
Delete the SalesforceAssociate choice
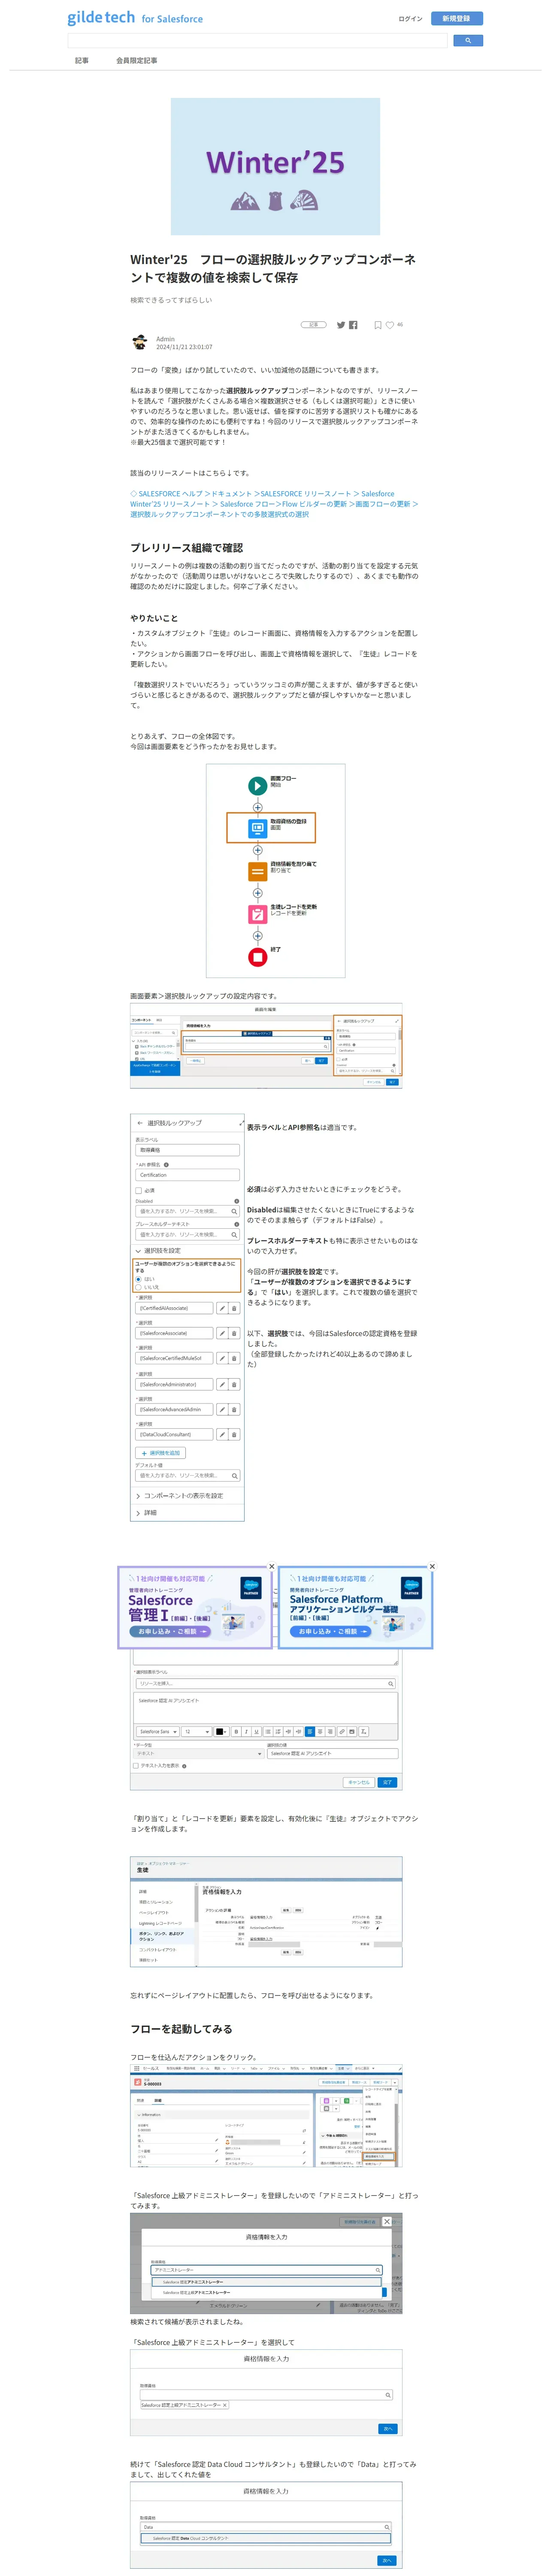point(234,1333)
